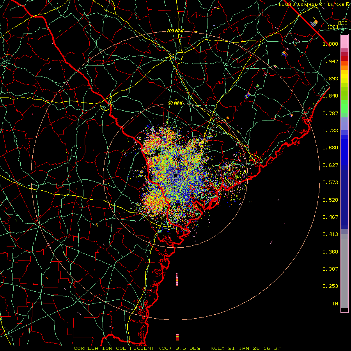Pick the pink band at the color bar top
Screen dimensions: 351x351
click(x=344, y=42)
